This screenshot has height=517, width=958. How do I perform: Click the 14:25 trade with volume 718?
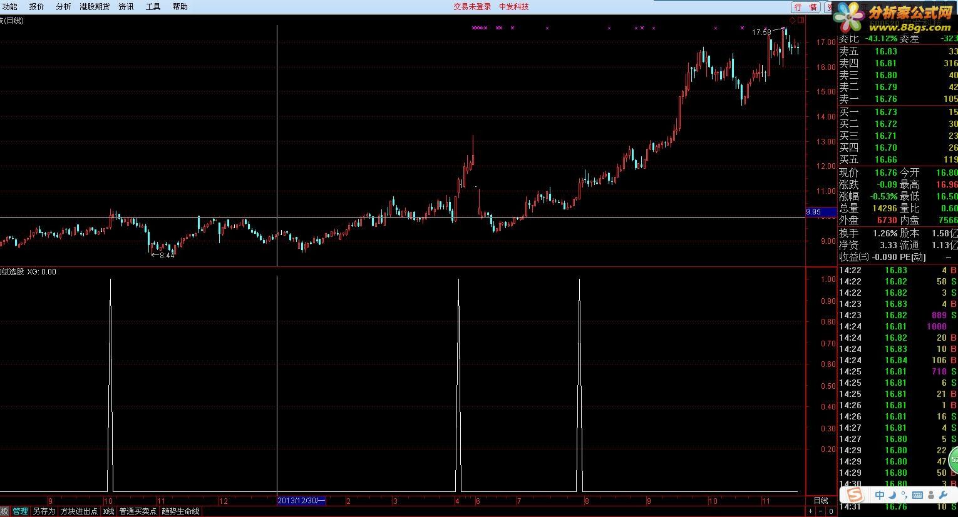click(x=898, y=371)
